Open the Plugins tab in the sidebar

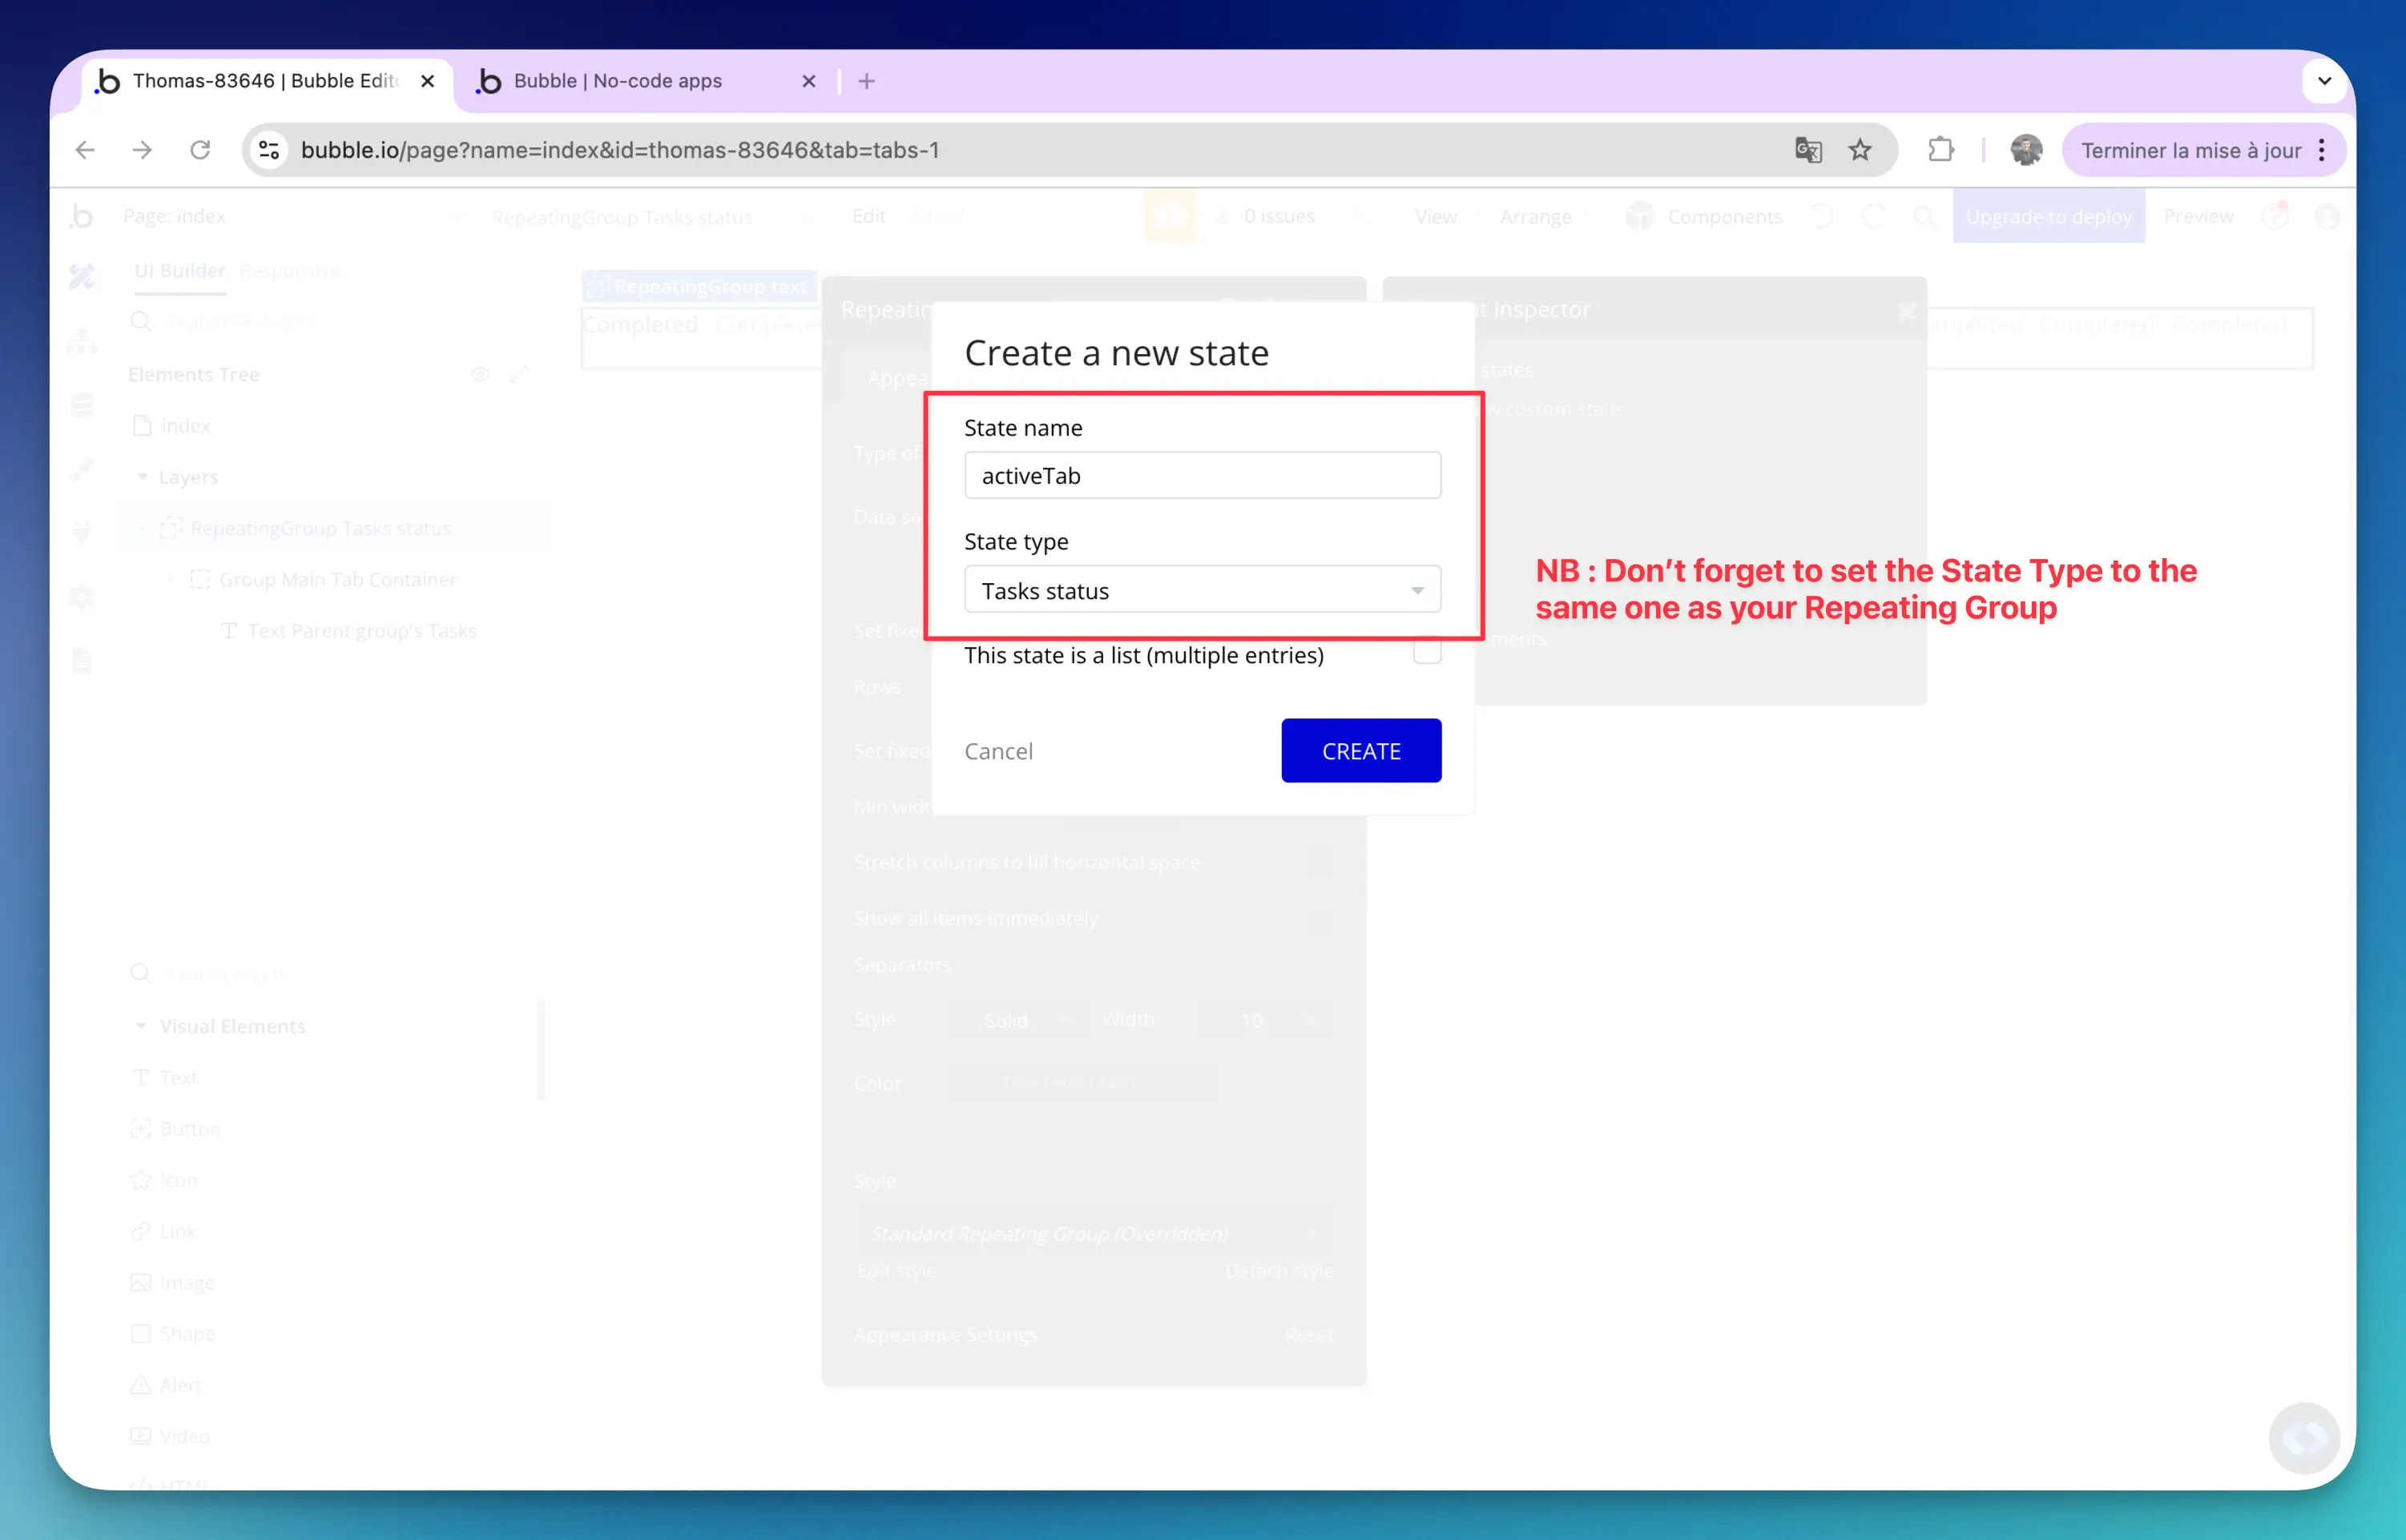[x=81, y=532]
